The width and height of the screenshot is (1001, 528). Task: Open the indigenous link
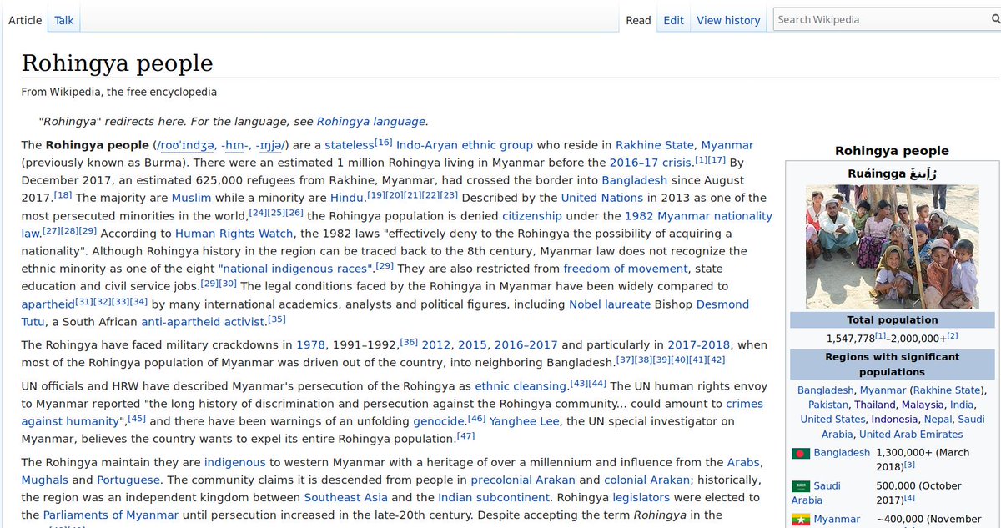(234, 462)
